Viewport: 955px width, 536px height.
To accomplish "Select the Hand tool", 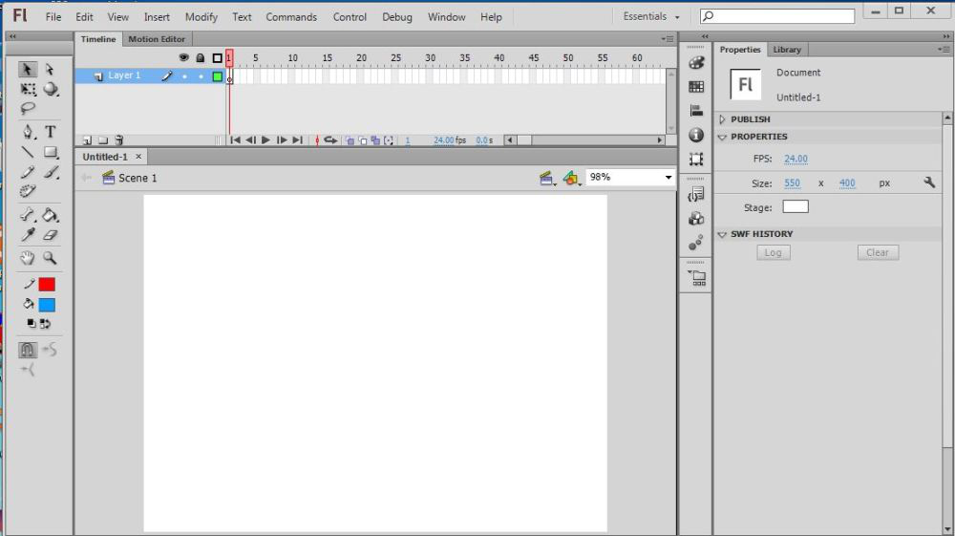I will pyautogui.click(x=28, y=258).
